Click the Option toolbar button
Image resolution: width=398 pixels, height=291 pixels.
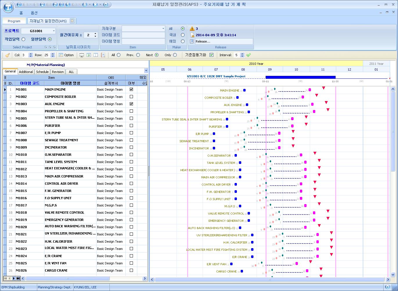pyautogui.click(x=66, y=55)
